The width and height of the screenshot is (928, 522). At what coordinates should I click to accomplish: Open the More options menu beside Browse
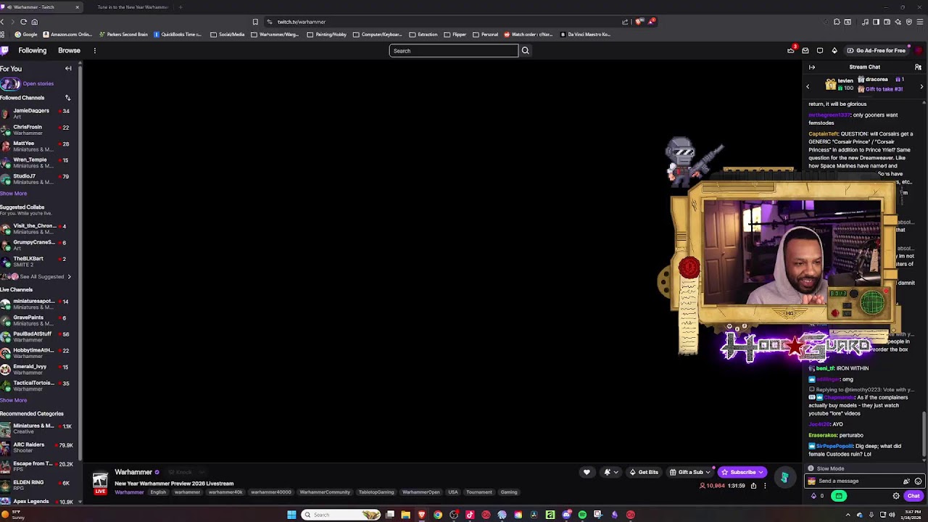[x=94, y=51]
